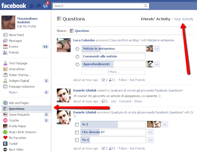Click Edit My Profile link
Viewport: 197px width, 152px height.
[27, 26]
